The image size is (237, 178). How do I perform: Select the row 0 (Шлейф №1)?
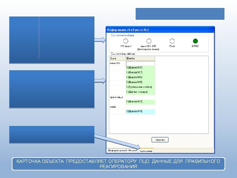(141, 68)
